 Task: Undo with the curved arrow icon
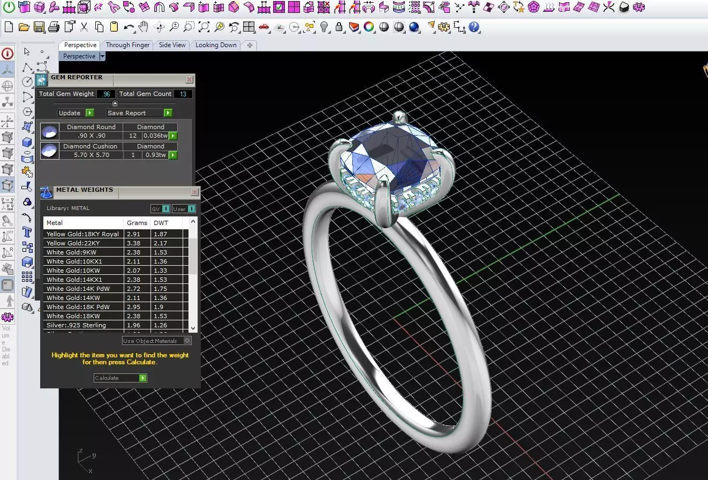pos(129,27)
